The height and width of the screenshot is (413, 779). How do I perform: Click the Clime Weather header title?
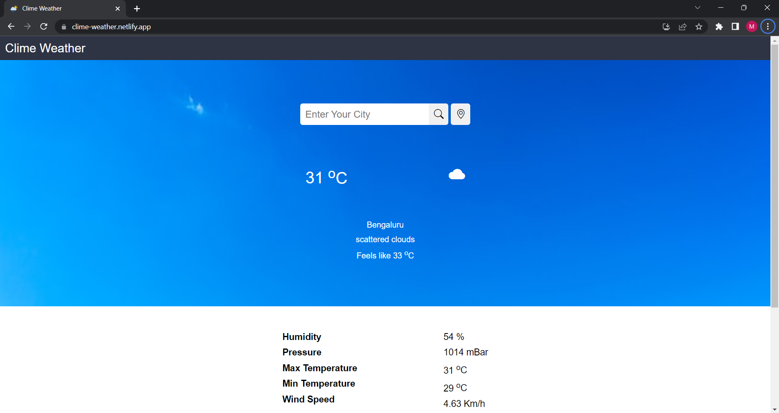click(x=45, y=48)
